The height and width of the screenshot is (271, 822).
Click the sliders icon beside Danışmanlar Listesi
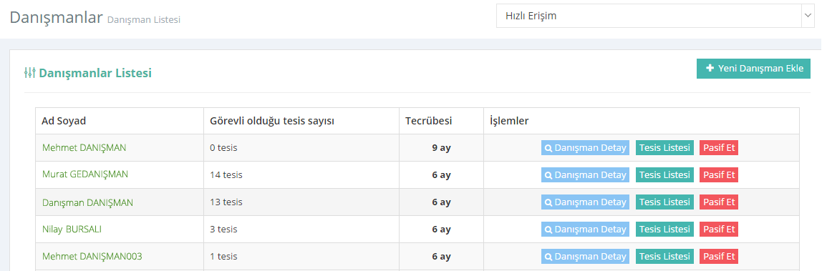30,73
